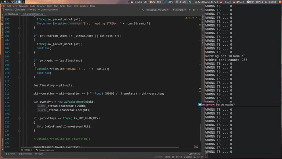Click disk usage 74.59 GB indicator in OS panel
This screenshot has width=282, height=159.
(139, 2)
